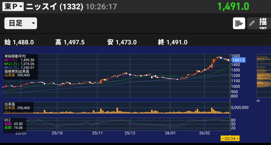Image resolution: width=271 pixels, height=145 pixels.
Task: Open the 東P market selector dropdown
Action: [x=13, y=7]
